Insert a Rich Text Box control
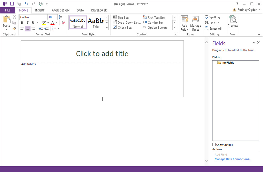Image resolution: width=263 pixels, height=172 pixels. coord(154,17)
